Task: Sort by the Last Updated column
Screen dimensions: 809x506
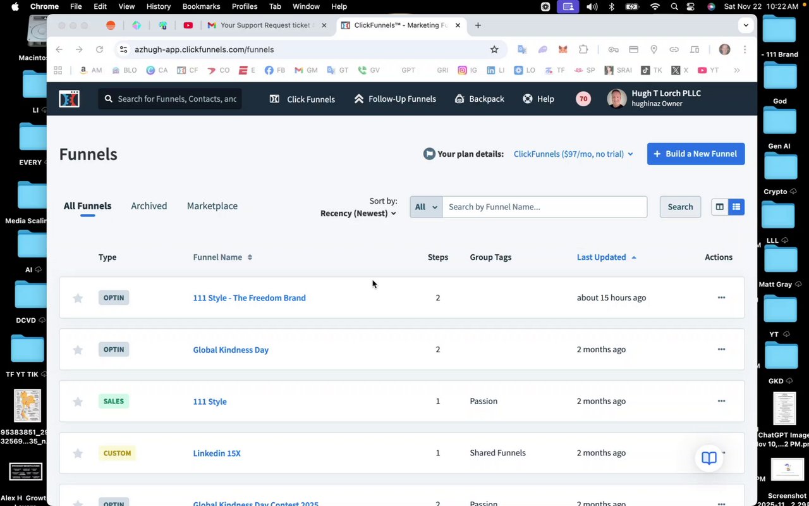Action: click(607, 257)
